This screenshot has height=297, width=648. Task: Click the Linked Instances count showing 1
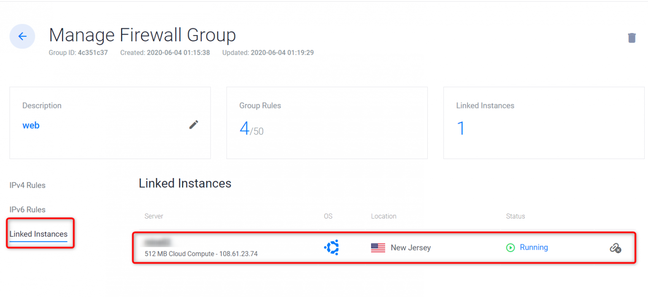point(461,128)
